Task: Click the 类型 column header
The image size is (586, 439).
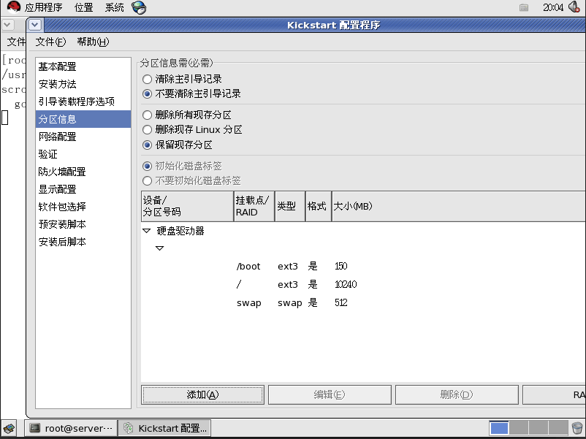Action: 290,206
